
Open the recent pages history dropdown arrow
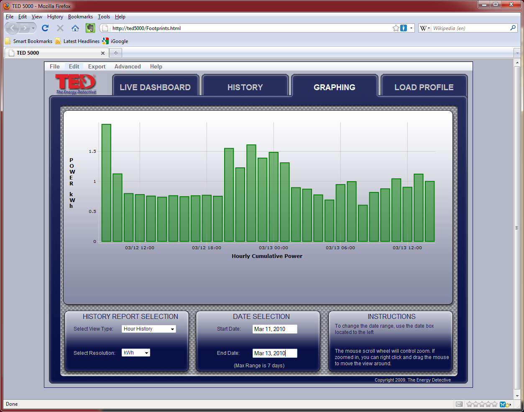pos(33,28)
